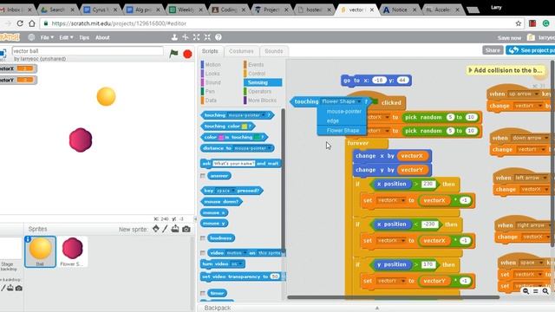Paint a new sprite
This screenshot has width=555, height=312.
click(x=166, y=229)
